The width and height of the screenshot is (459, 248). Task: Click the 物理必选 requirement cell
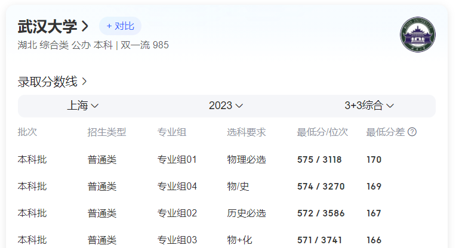coord(246,159)
